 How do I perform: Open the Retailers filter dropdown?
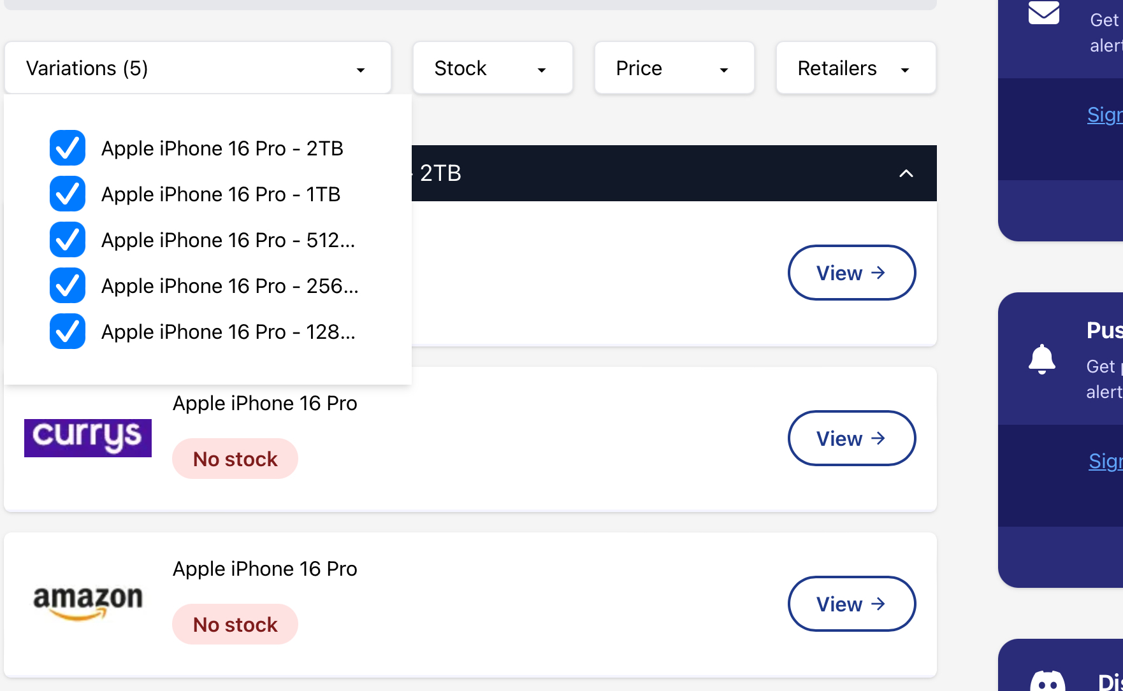click(x=856, y=68)
